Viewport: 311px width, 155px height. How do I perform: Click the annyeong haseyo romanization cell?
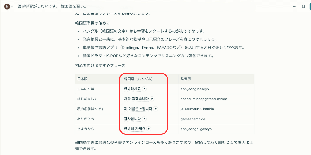195,89
